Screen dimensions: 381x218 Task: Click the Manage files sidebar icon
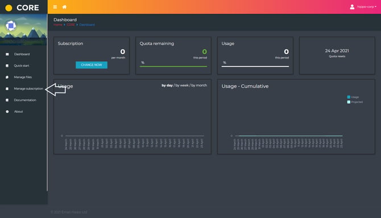pos(7,77)
